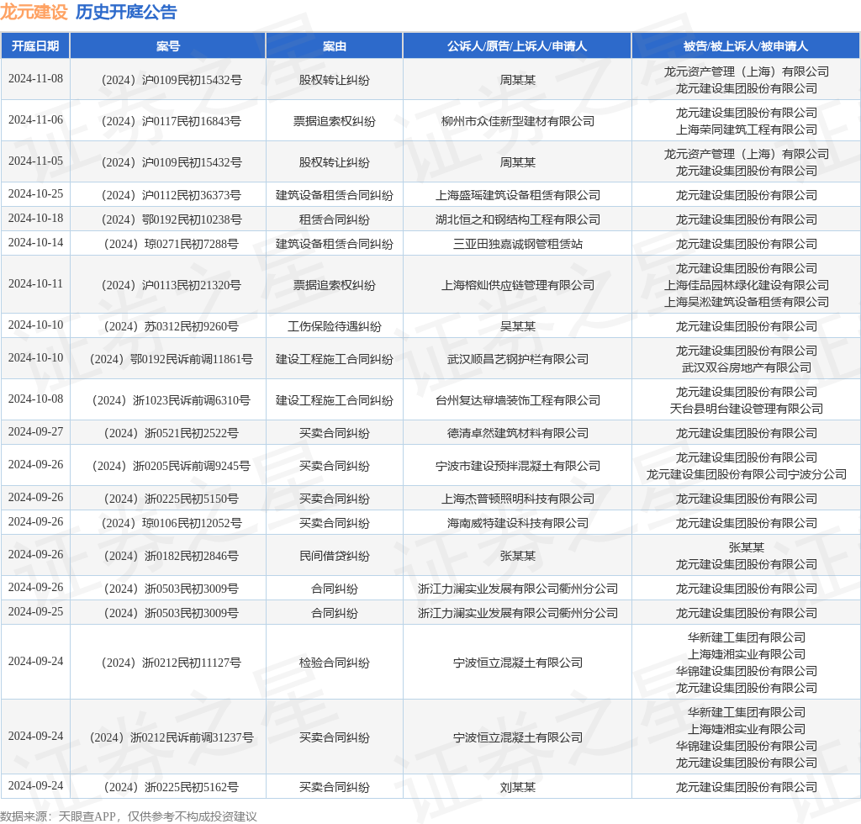Viewport: 861px width, 824px height.
Task: Click defendant 龙元建设集团股份有限公司宁波分公司
Action: click(747, 474)
